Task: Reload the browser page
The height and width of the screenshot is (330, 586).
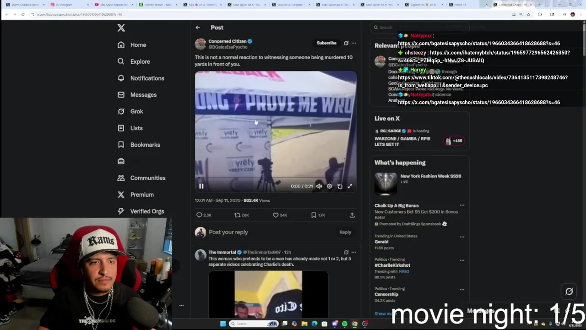Action: tap(22, 14)
